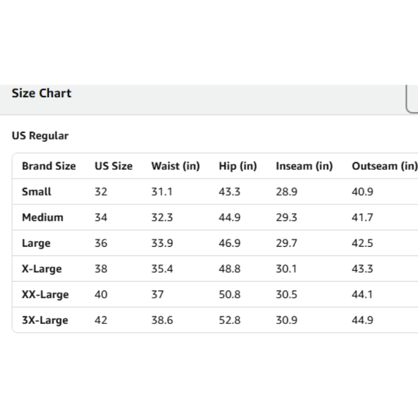Click the Outseam (in) column header
Viewport: 418px width, 418px height.
[384, 166]
